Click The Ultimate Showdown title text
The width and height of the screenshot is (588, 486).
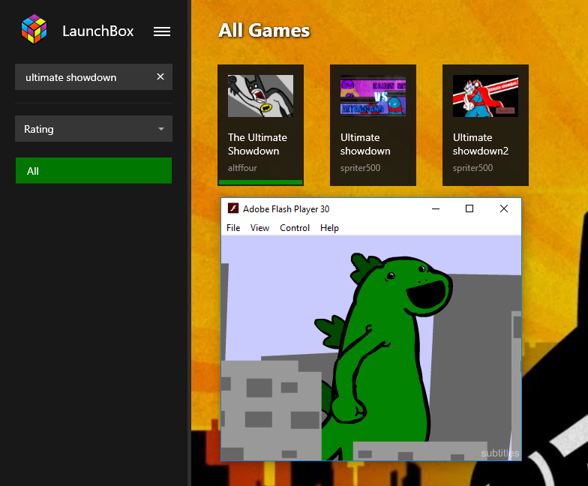point(257,144)
